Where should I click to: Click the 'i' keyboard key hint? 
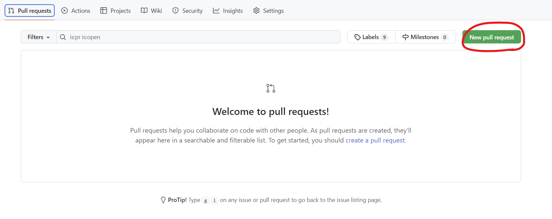pos(215,200)
